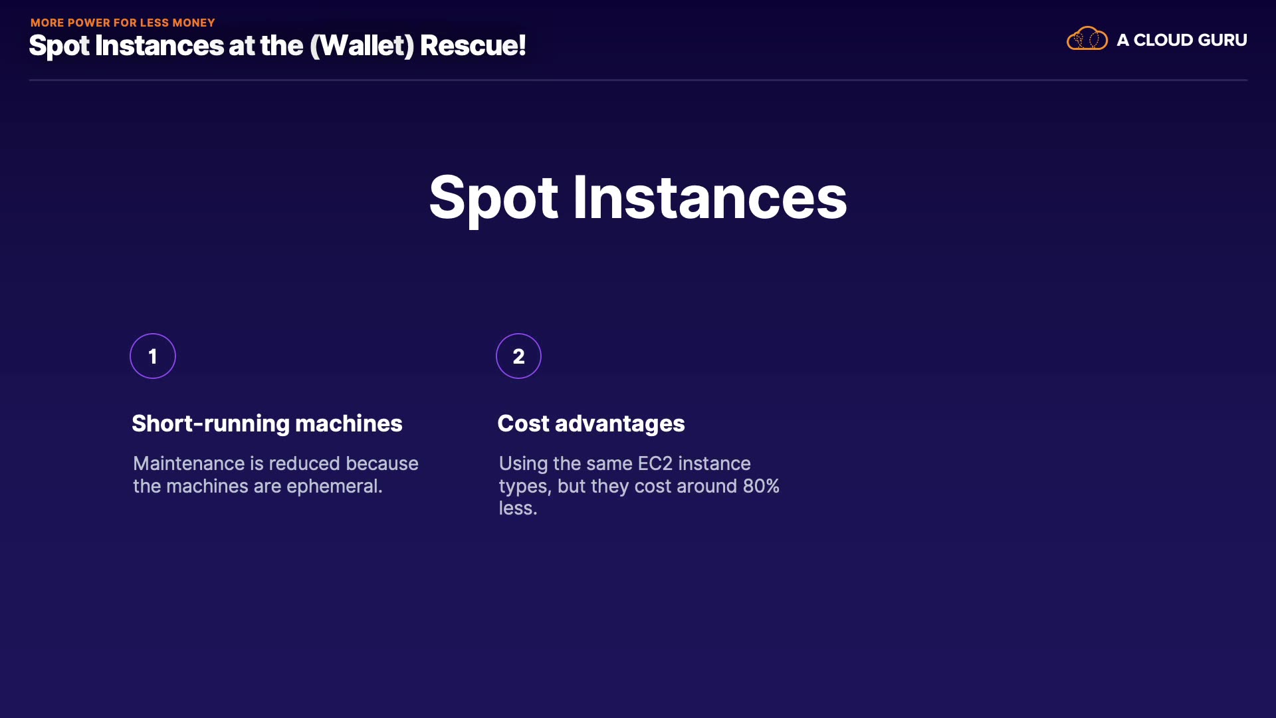Image resolution: width=1276 pixels, height=718 pixels.
Task: Click the large centered Spot Instances heading
Action: (x=638, y=197)
